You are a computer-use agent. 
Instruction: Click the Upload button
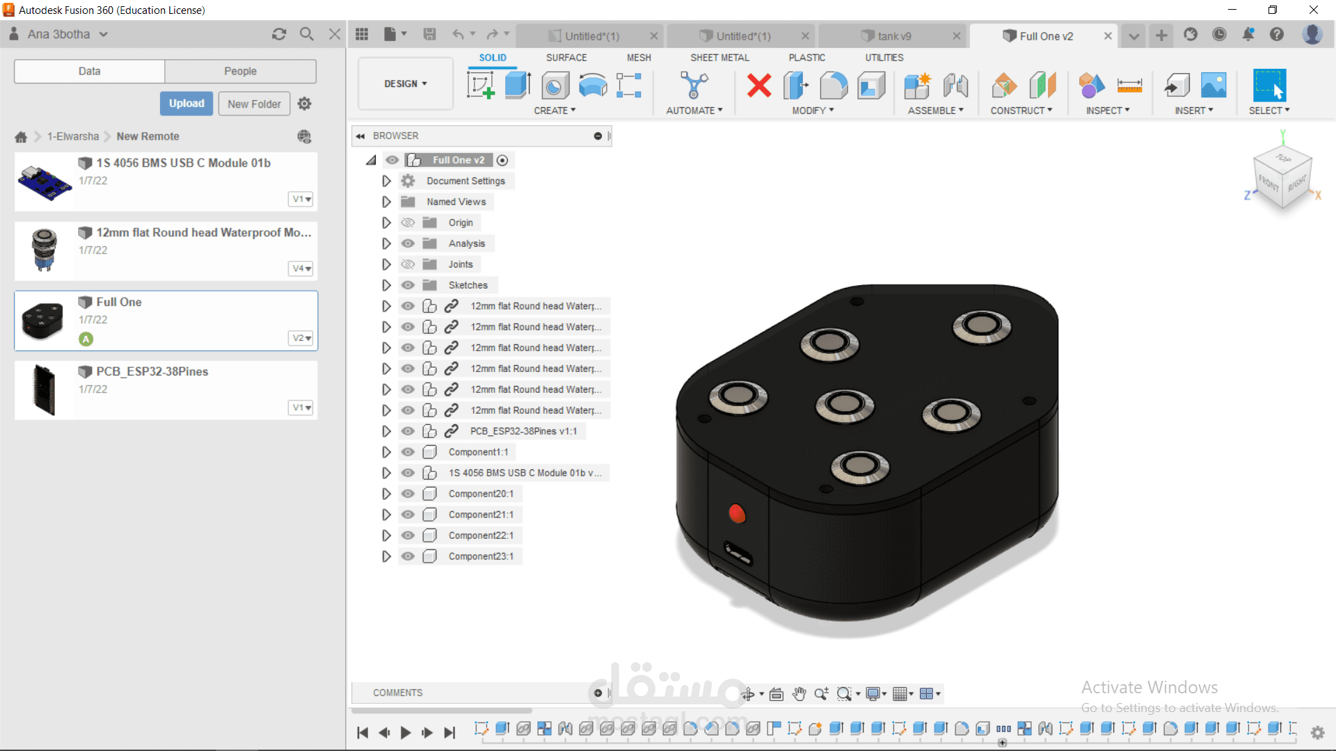(x=186, y=104)
